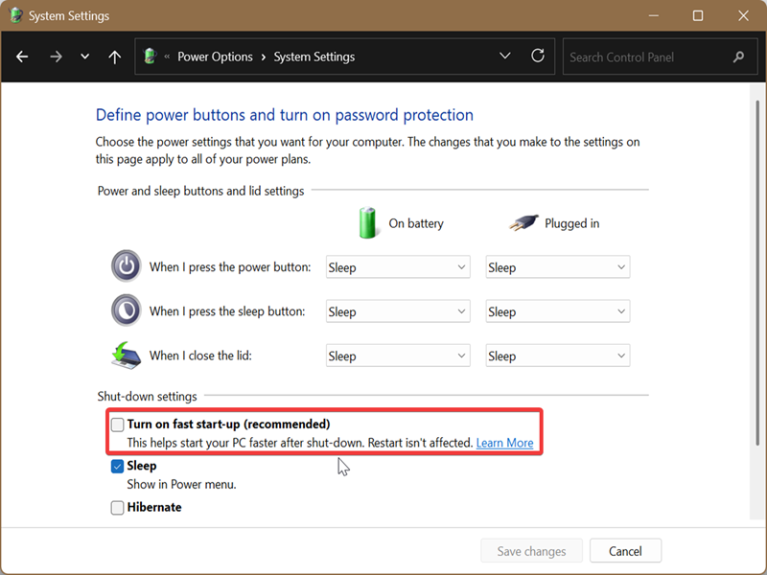Click the 'On battery' column header text
This screenshot has height=575, width=767.
(416, 223)
